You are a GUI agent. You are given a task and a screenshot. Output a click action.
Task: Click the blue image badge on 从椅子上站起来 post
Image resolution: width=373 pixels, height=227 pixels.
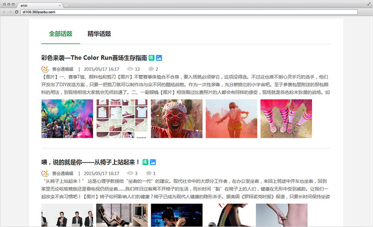153,162
